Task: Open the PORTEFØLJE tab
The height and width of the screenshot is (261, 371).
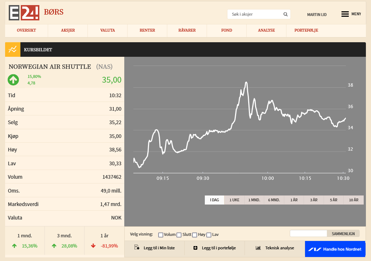Action: pyautogui.click(x=306, y=30)
